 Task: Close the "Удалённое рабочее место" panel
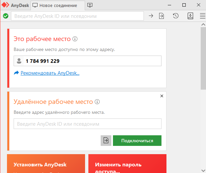pyautogui.click(x=162, y=96)
